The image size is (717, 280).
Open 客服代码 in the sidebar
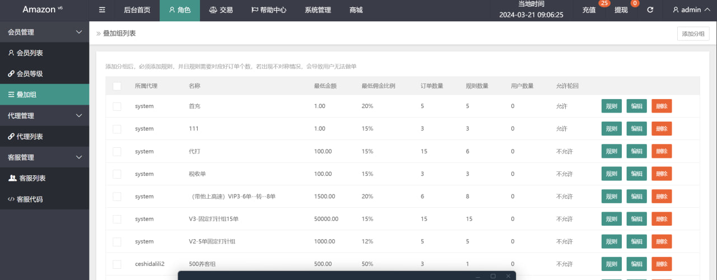coord(44,199)
